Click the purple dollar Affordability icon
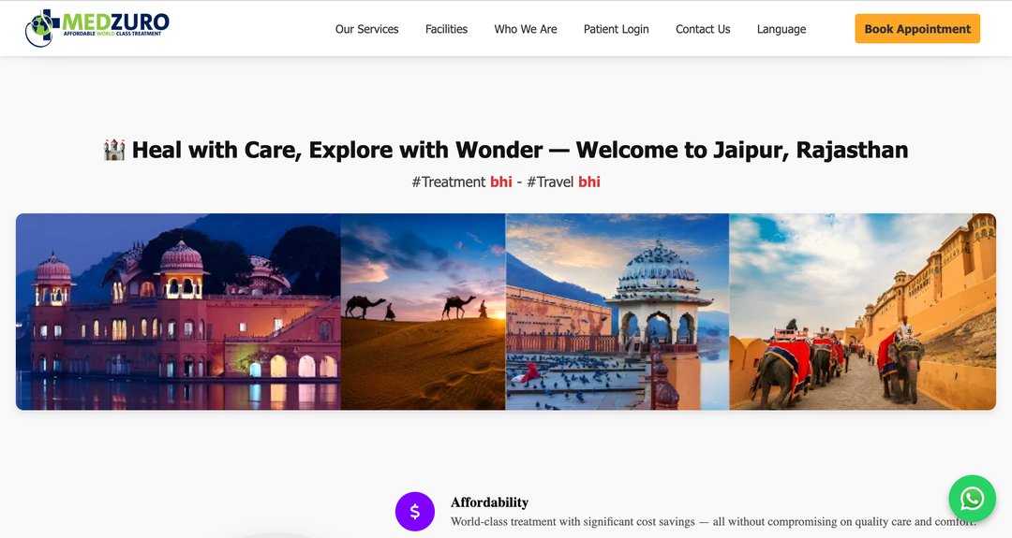Image resolution: width=1012 pixels, height=538 pixels. pyautogui.click(x=415, y=512)
